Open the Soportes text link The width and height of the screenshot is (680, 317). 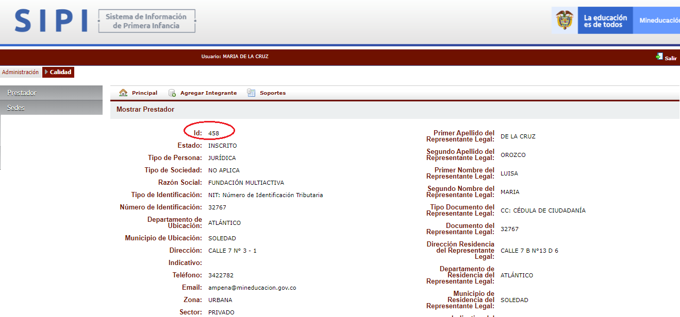tap(273, 93)
